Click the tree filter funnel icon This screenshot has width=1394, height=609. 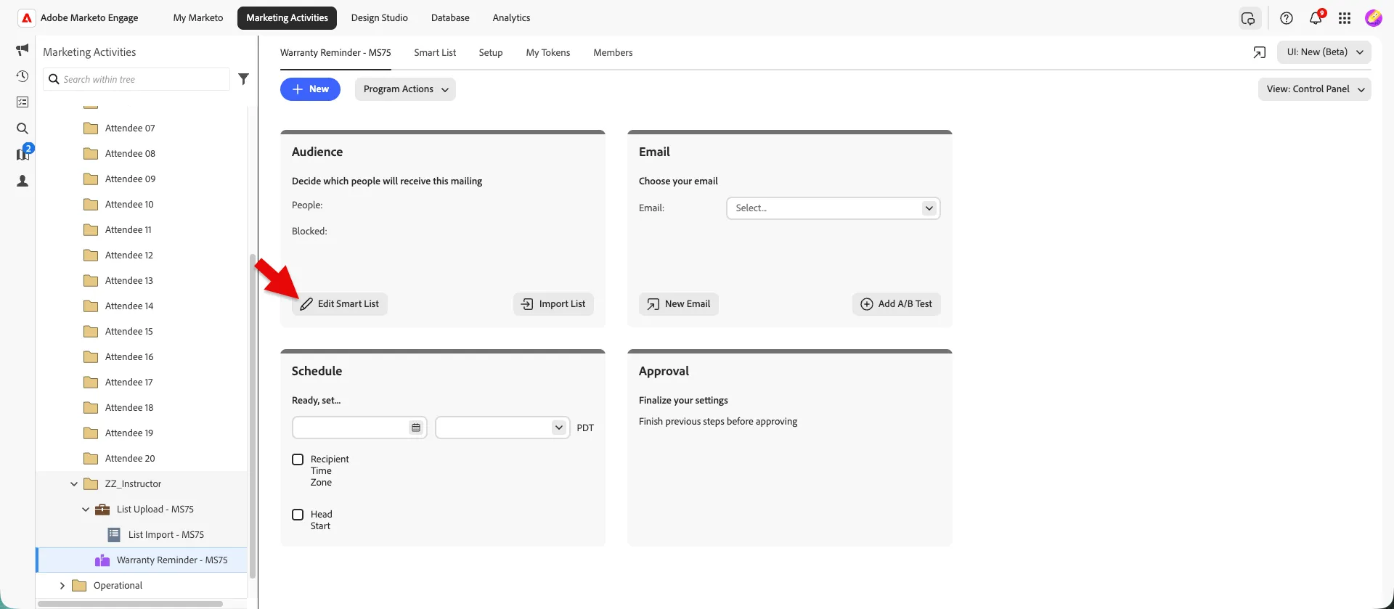pyautogui.click(x=244, y=79)
